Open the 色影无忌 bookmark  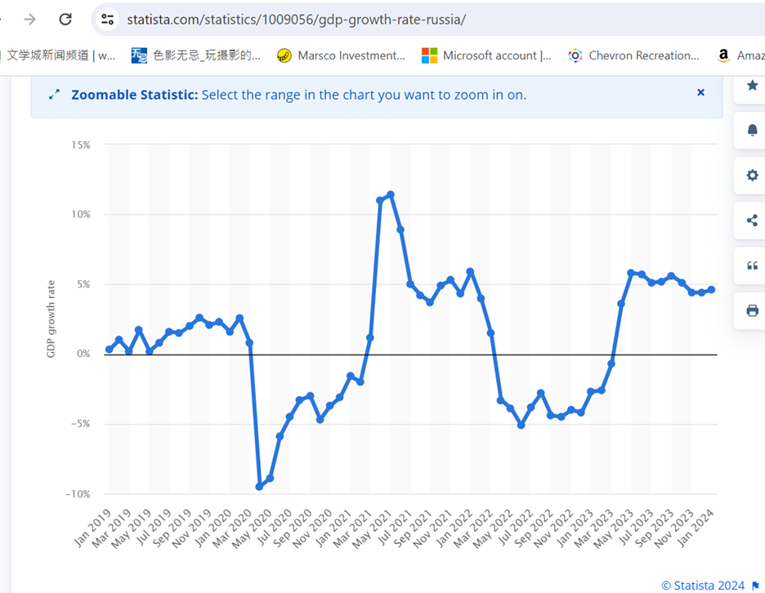(x=196, y=56)
